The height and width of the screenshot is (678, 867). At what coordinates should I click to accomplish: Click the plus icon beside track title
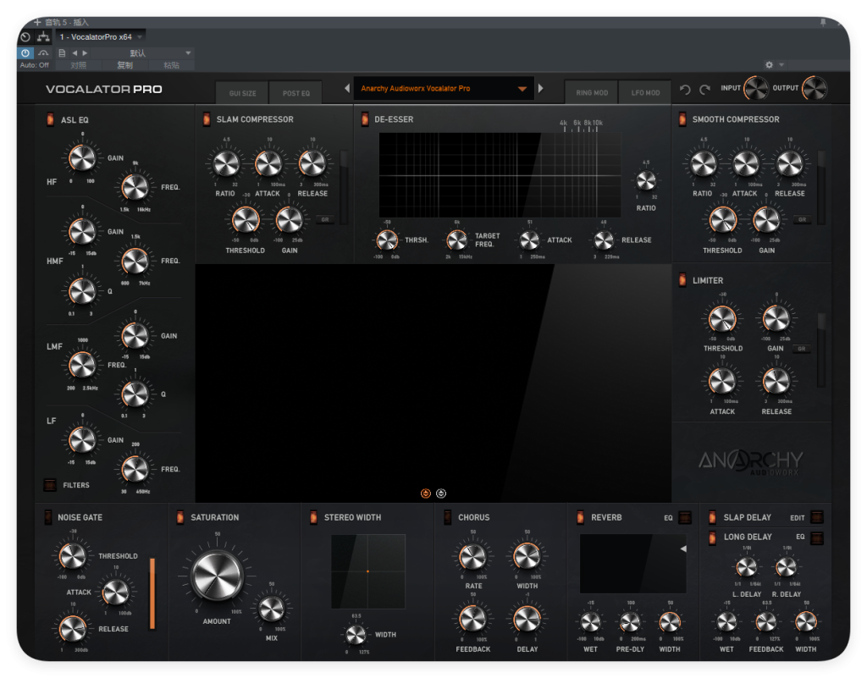coord(37,22)
